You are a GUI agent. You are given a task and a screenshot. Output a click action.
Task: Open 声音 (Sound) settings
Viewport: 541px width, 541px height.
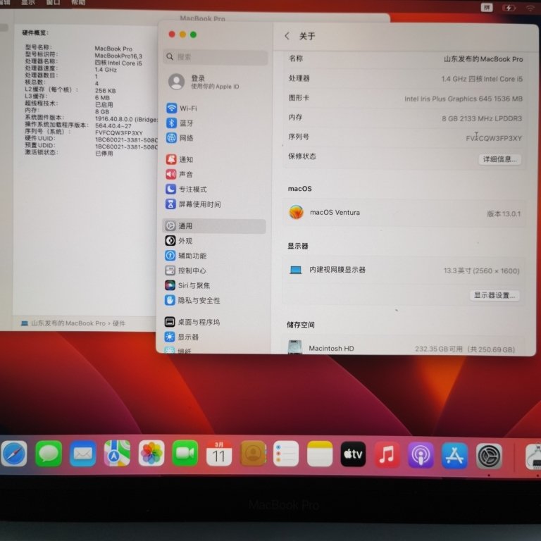coord(185,175)
